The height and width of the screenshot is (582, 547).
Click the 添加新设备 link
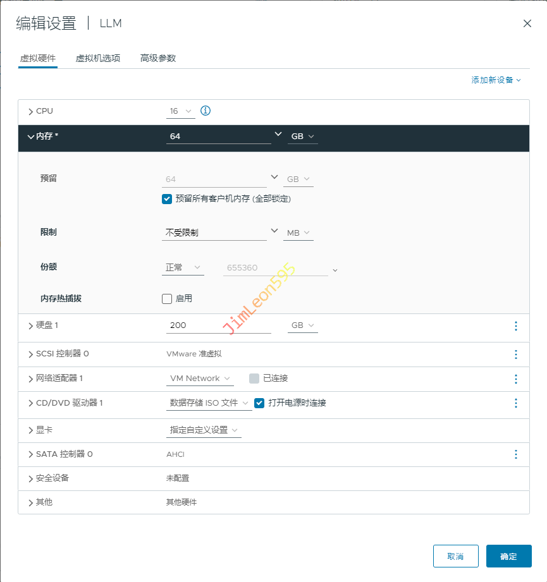[x=496, y=80]
